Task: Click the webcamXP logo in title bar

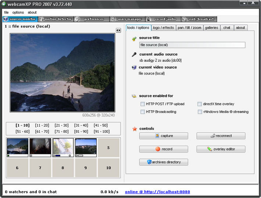Action: 4,4
